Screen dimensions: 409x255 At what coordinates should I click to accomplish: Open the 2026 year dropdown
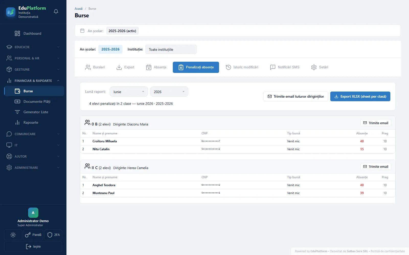click(x=169, y=92)
